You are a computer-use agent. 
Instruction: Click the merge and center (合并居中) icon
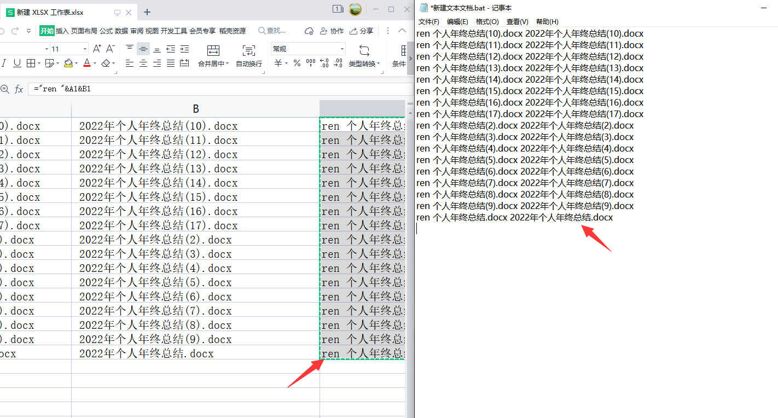[x=213, y=51]
